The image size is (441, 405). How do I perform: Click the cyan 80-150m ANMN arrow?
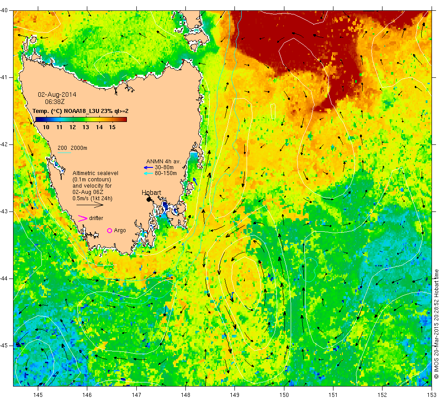point(148,173)
